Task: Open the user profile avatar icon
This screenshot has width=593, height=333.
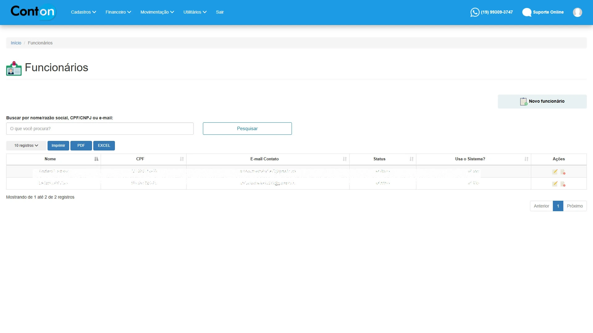Action: click(577, 12)
